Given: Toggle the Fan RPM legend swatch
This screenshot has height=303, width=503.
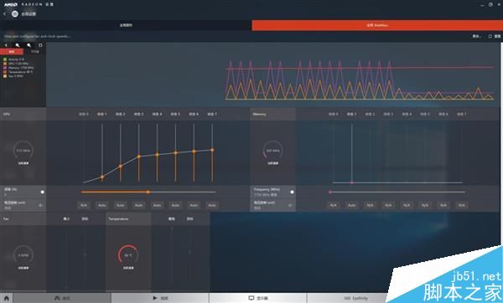Looking at the screenshot, I should click(5, 76).
